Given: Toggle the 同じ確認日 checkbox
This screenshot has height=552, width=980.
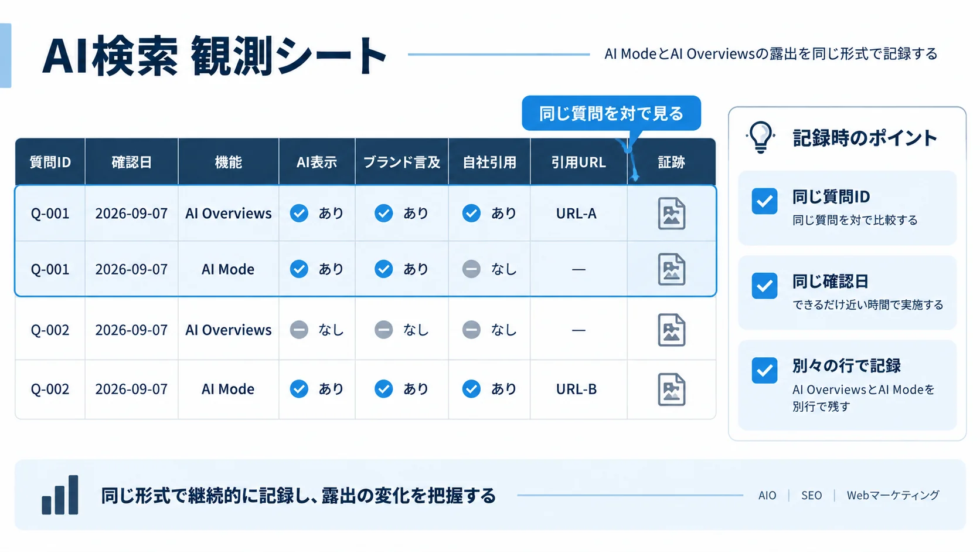Looking at the screenshot, I should tap(764, 286).
